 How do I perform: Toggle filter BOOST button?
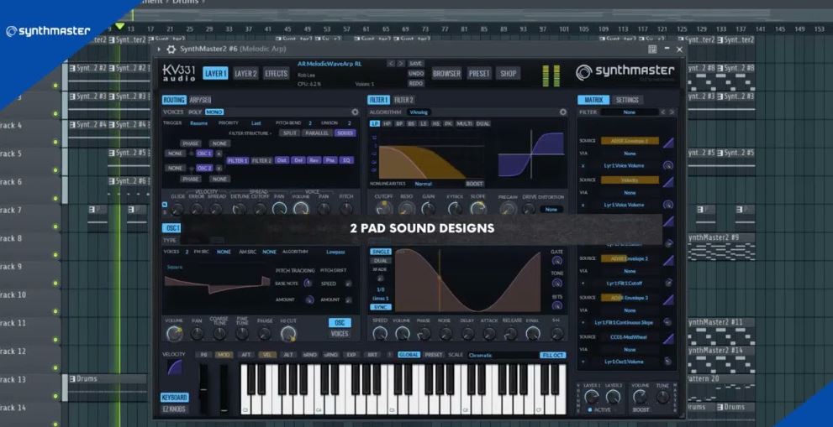[474, 184]
